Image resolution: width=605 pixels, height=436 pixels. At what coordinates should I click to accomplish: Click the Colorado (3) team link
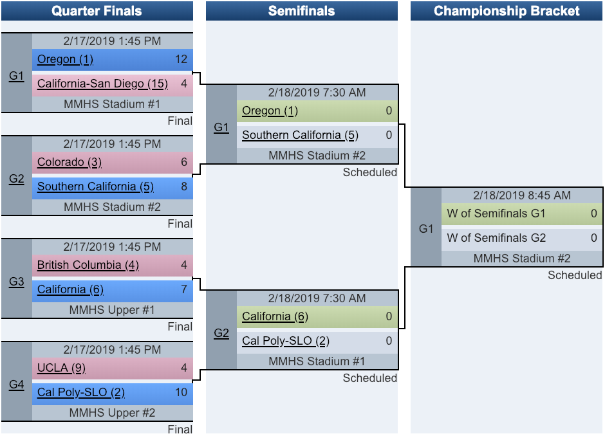[70, 162]
